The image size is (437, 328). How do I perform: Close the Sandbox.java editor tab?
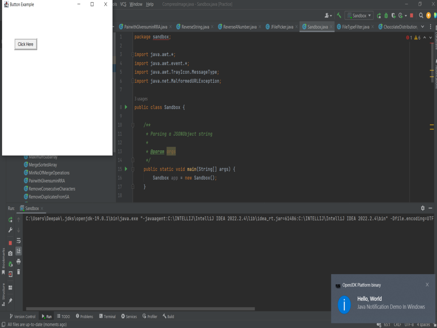[x=331, y=27]
